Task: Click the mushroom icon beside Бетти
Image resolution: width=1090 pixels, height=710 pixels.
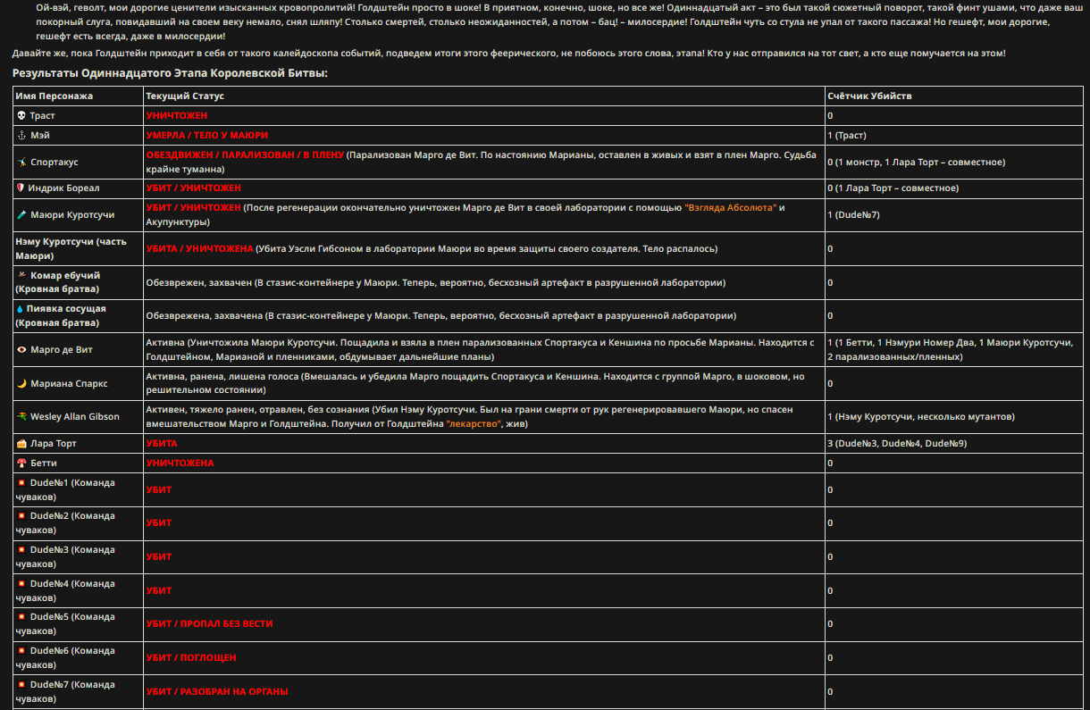Action: click(x=21, y=463)
